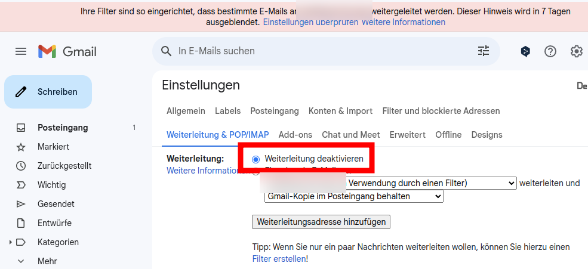Switch to Posteingang settings tab
The width and height of the screenshot is (588, 269).
tap(275, 112)
